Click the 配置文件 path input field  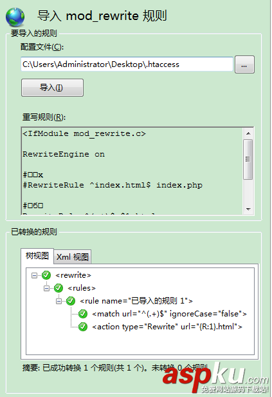pyautogui.click(x=127, y=64)
